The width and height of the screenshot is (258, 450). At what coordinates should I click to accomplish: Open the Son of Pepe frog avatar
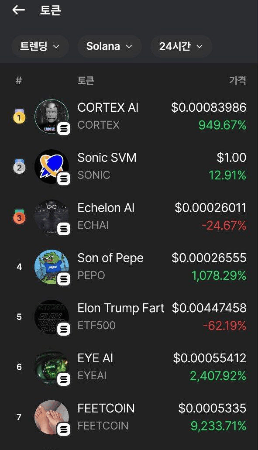pos(52,267)
